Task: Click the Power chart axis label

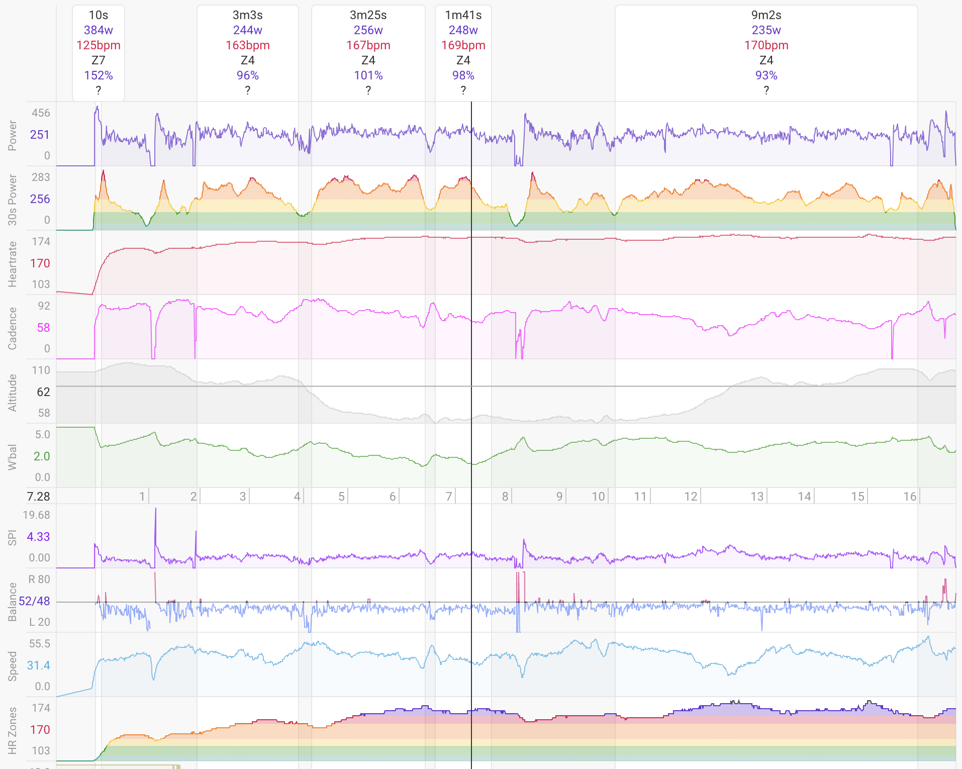Action: click(13, 135)
